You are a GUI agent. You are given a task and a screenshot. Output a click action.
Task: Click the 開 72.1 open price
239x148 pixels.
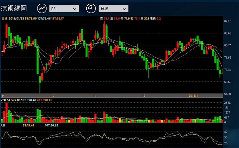pos(105,19)
